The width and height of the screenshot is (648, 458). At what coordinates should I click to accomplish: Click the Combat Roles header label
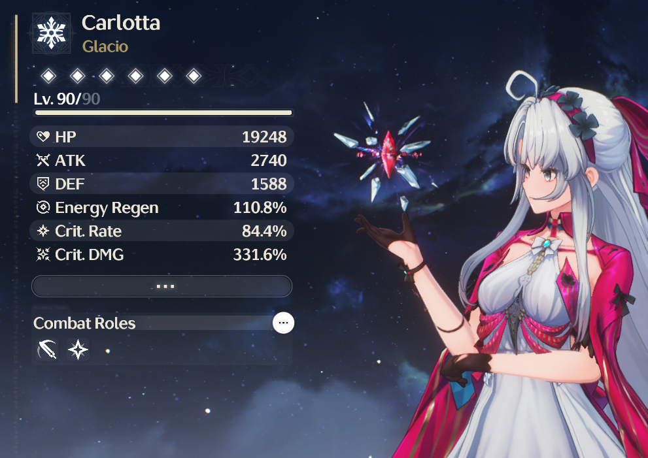tap(84, 323)
